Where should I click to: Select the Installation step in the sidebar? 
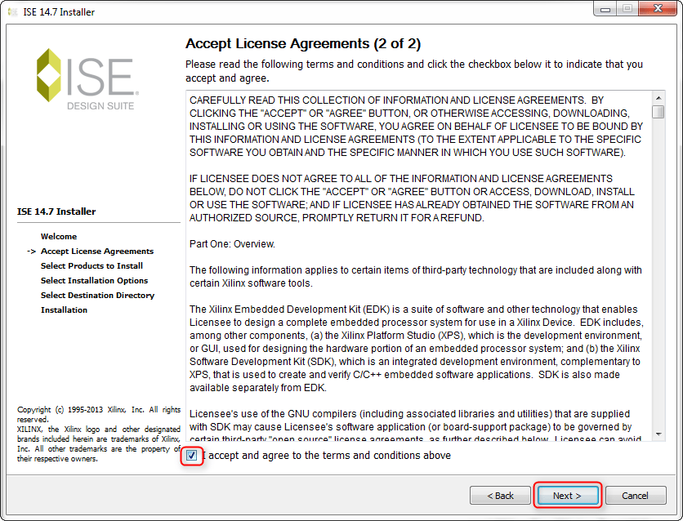tap(64, 310)
